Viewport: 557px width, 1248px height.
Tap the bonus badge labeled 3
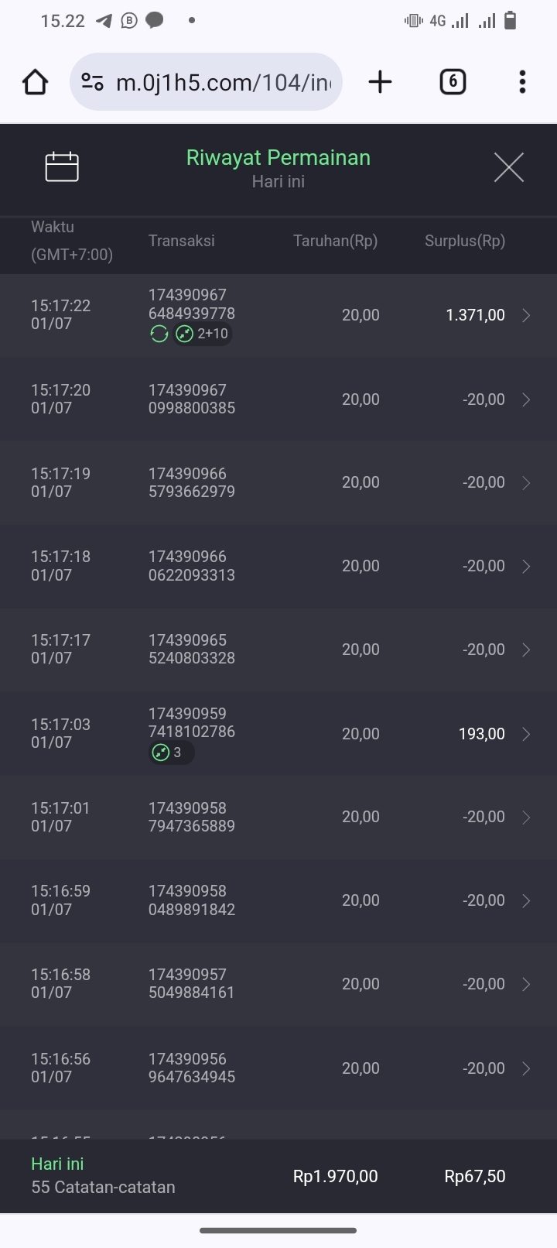(x=170, y=753)
